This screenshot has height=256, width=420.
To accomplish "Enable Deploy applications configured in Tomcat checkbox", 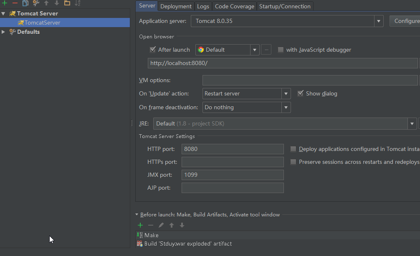I will [293, 149].
